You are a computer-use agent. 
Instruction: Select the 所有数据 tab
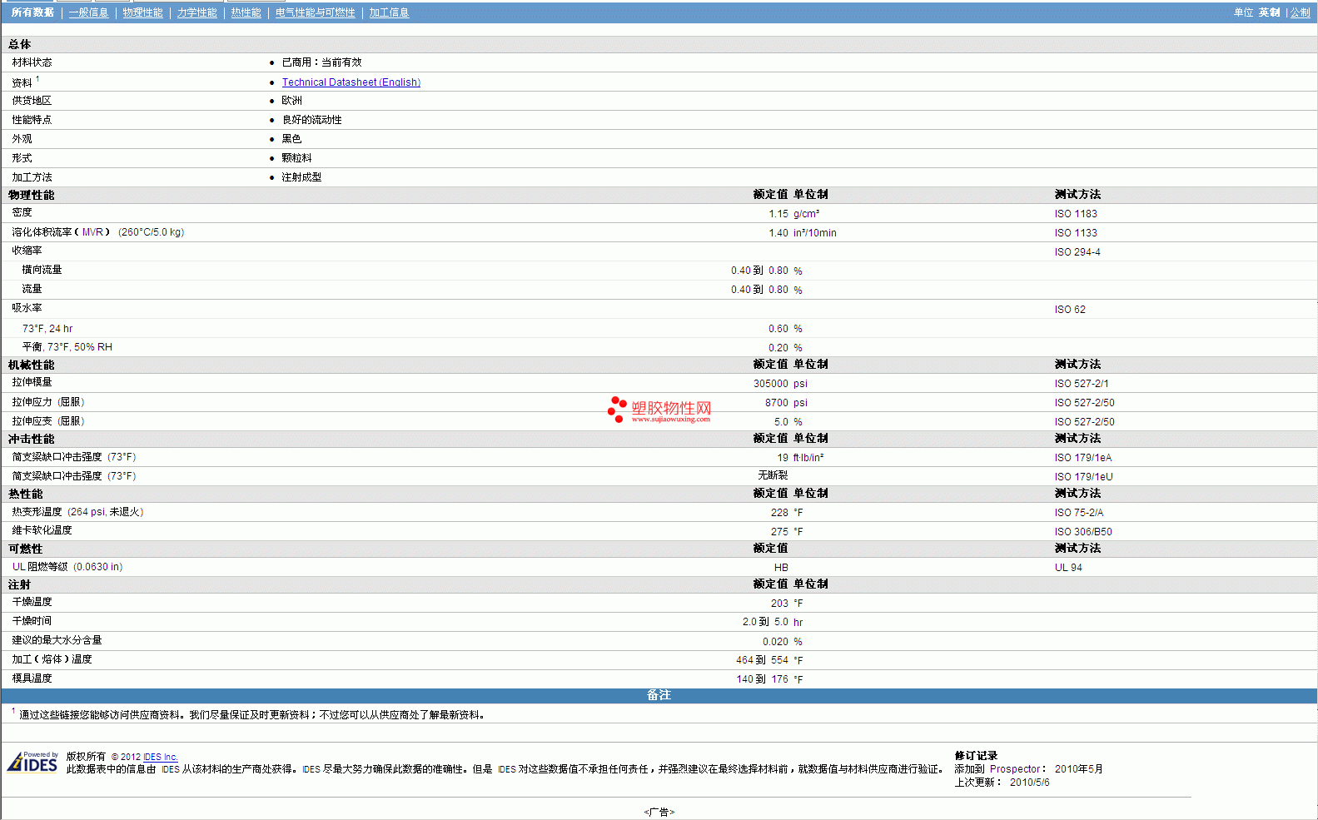(32, 12)
